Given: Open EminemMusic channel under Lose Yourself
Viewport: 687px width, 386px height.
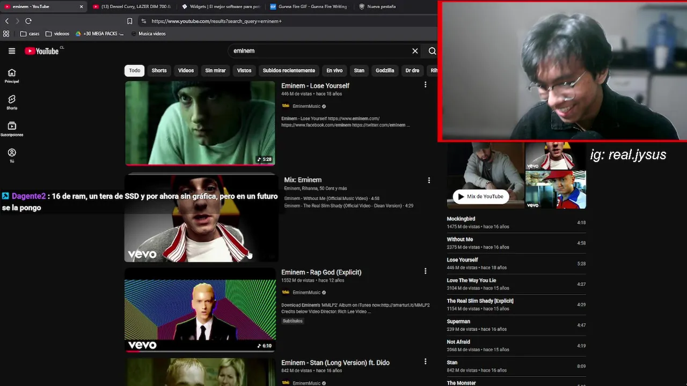Looking at the screenshot, I should (x=306, y=106).
